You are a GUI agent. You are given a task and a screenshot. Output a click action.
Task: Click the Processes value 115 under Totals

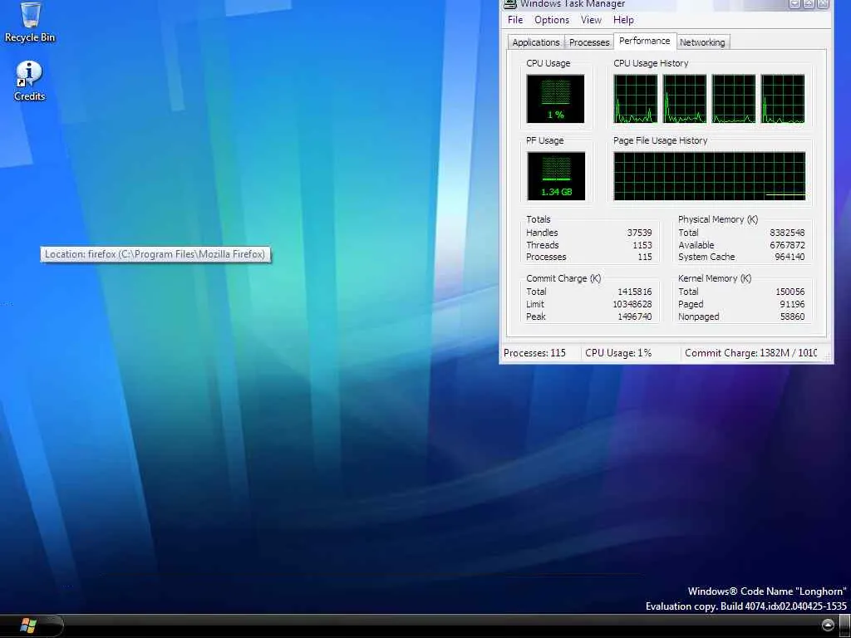click(645, 258)
